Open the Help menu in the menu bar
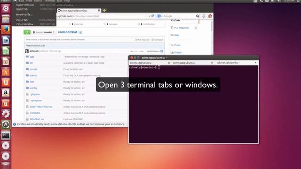 tap(67, 1)
